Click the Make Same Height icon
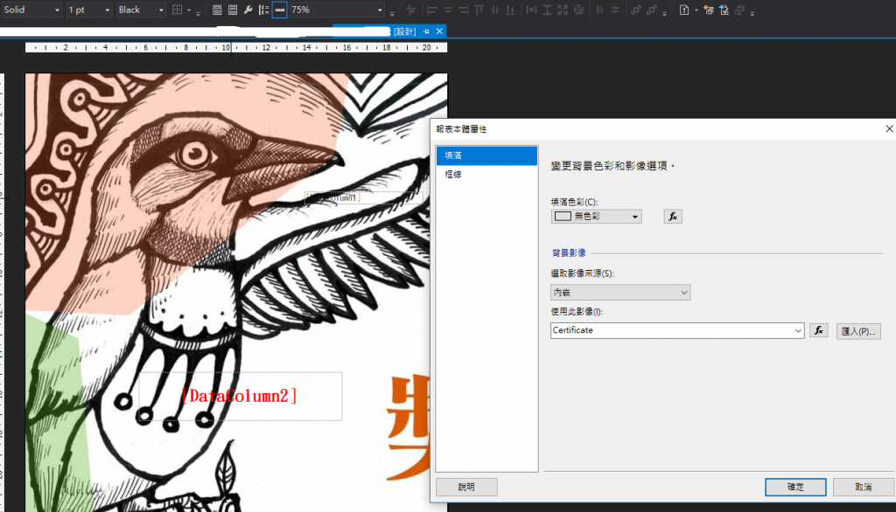The width and height of the screenshot is (896, 512). pyautogui.click(x=547, y=10)
